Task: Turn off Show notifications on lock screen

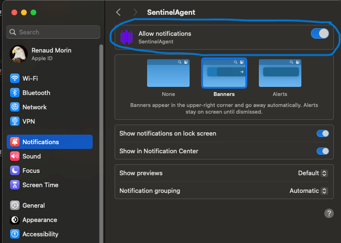Action: coord(323,134)
